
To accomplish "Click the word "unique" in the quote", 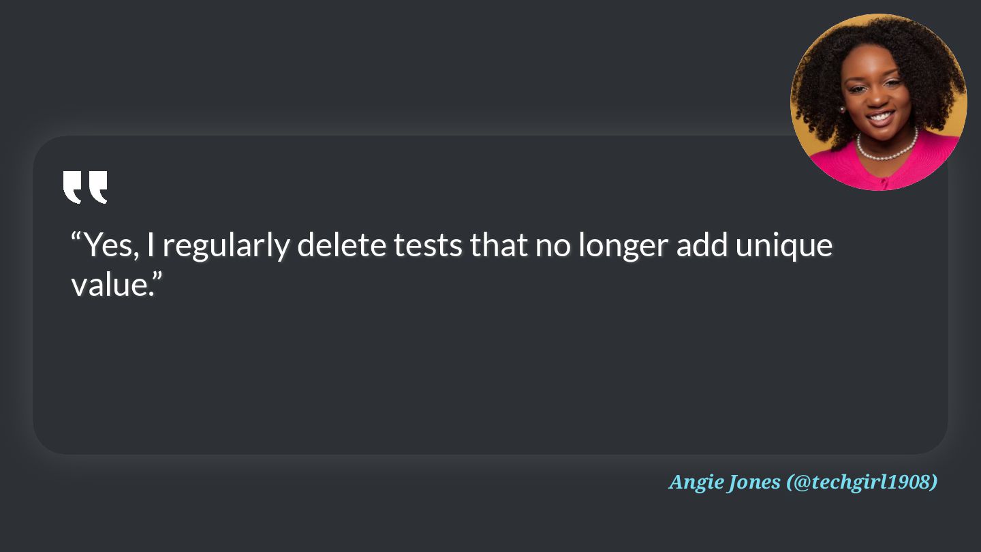I will click(x=783, y=247).
